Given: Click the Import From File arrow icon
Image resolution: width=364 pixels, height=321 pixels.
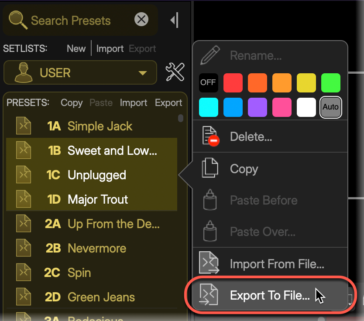Looking at the screenshot, I should (x=209, y=263).
